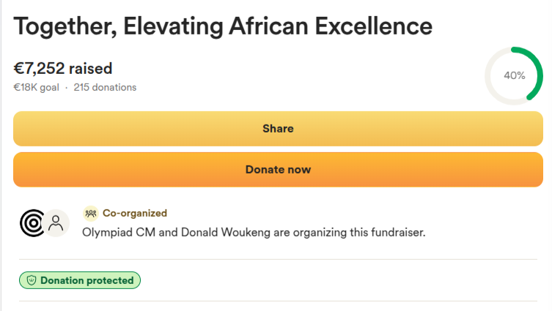The height and width of the screenshot is (311, 552).
Task: Select the generic person profile avatar
Action: pos(56,223)
